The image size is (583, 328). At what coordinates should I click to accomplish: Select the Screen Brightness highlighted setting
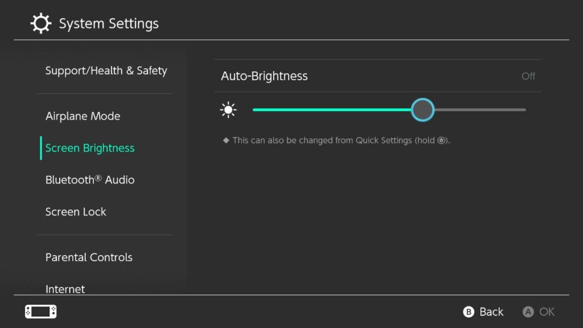click(x=89, y=147)
